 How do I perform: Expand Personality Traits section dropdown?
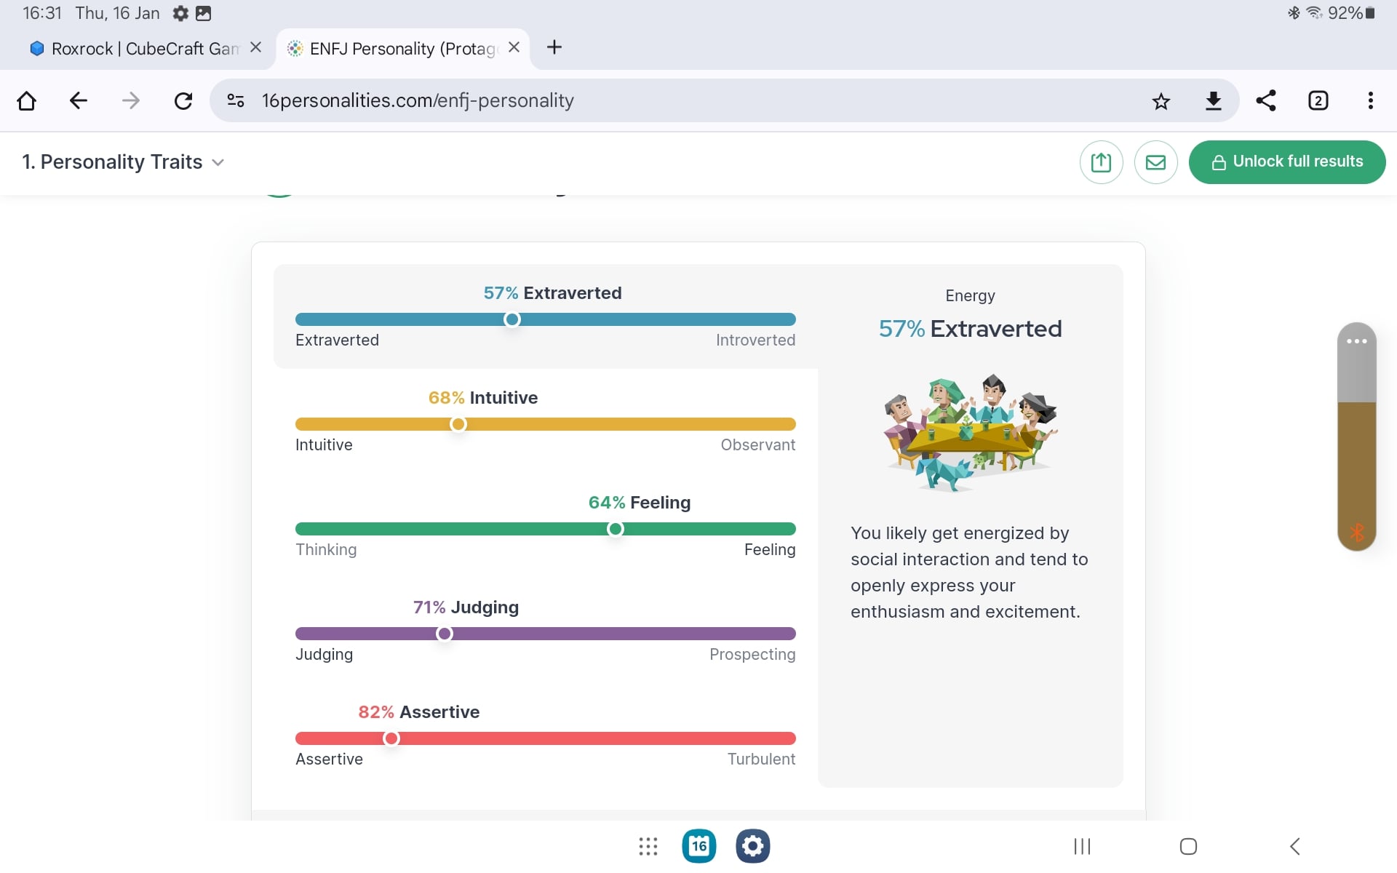coord(123,162)
